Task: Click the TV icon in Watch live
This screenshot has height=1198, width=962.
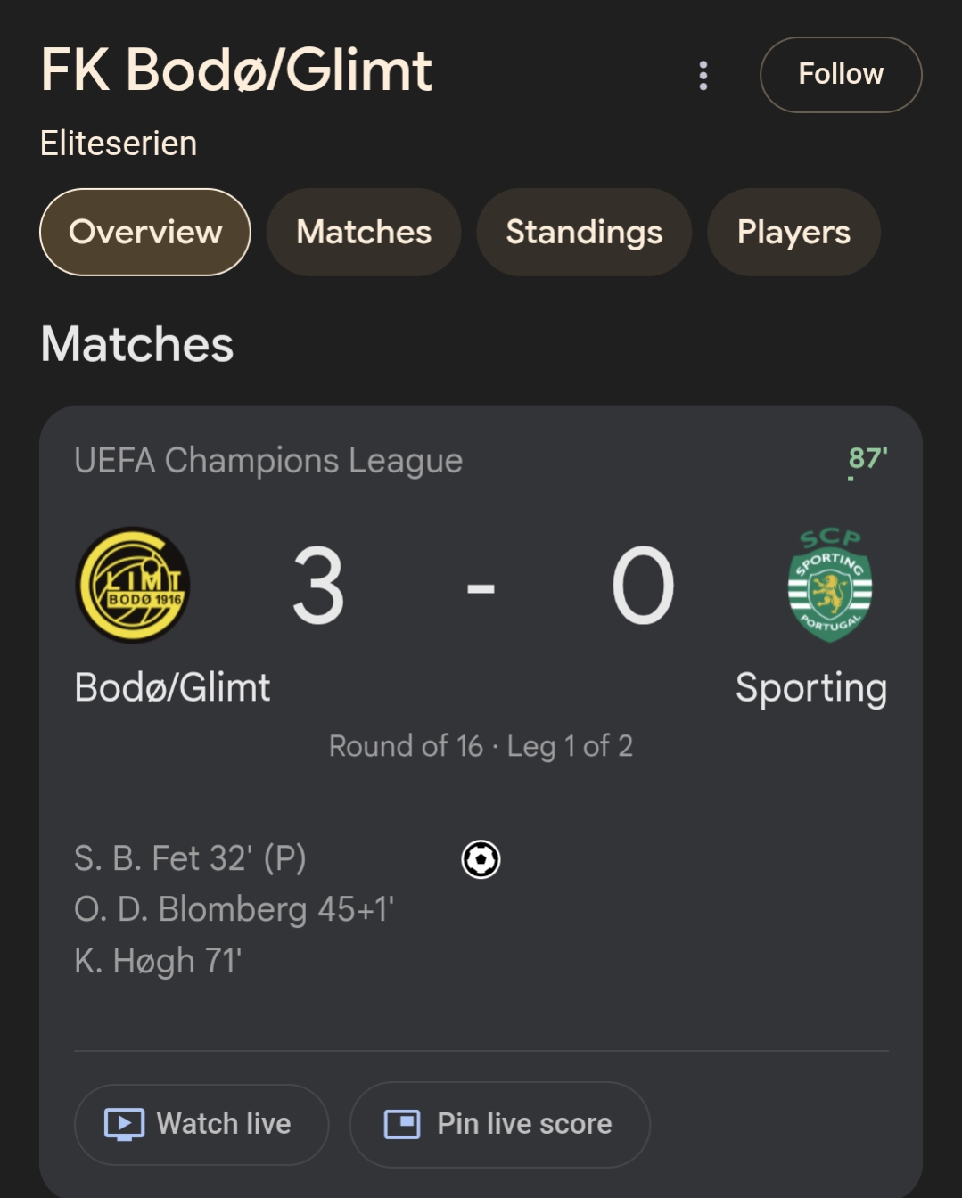Action: pos(124,1124)
